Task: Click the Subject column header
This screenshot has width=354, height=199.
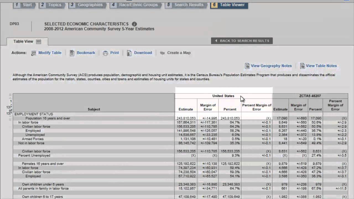Action: click(x=94, y=109)
